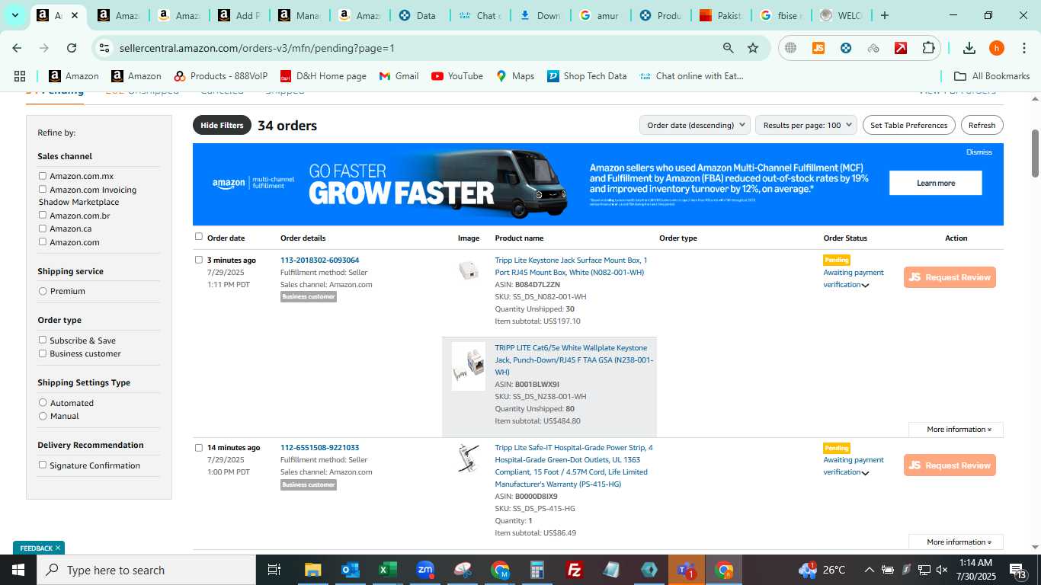Open FileZilla from the taskbar
This screenshot has width=1041, height=585.
(575, 570)
